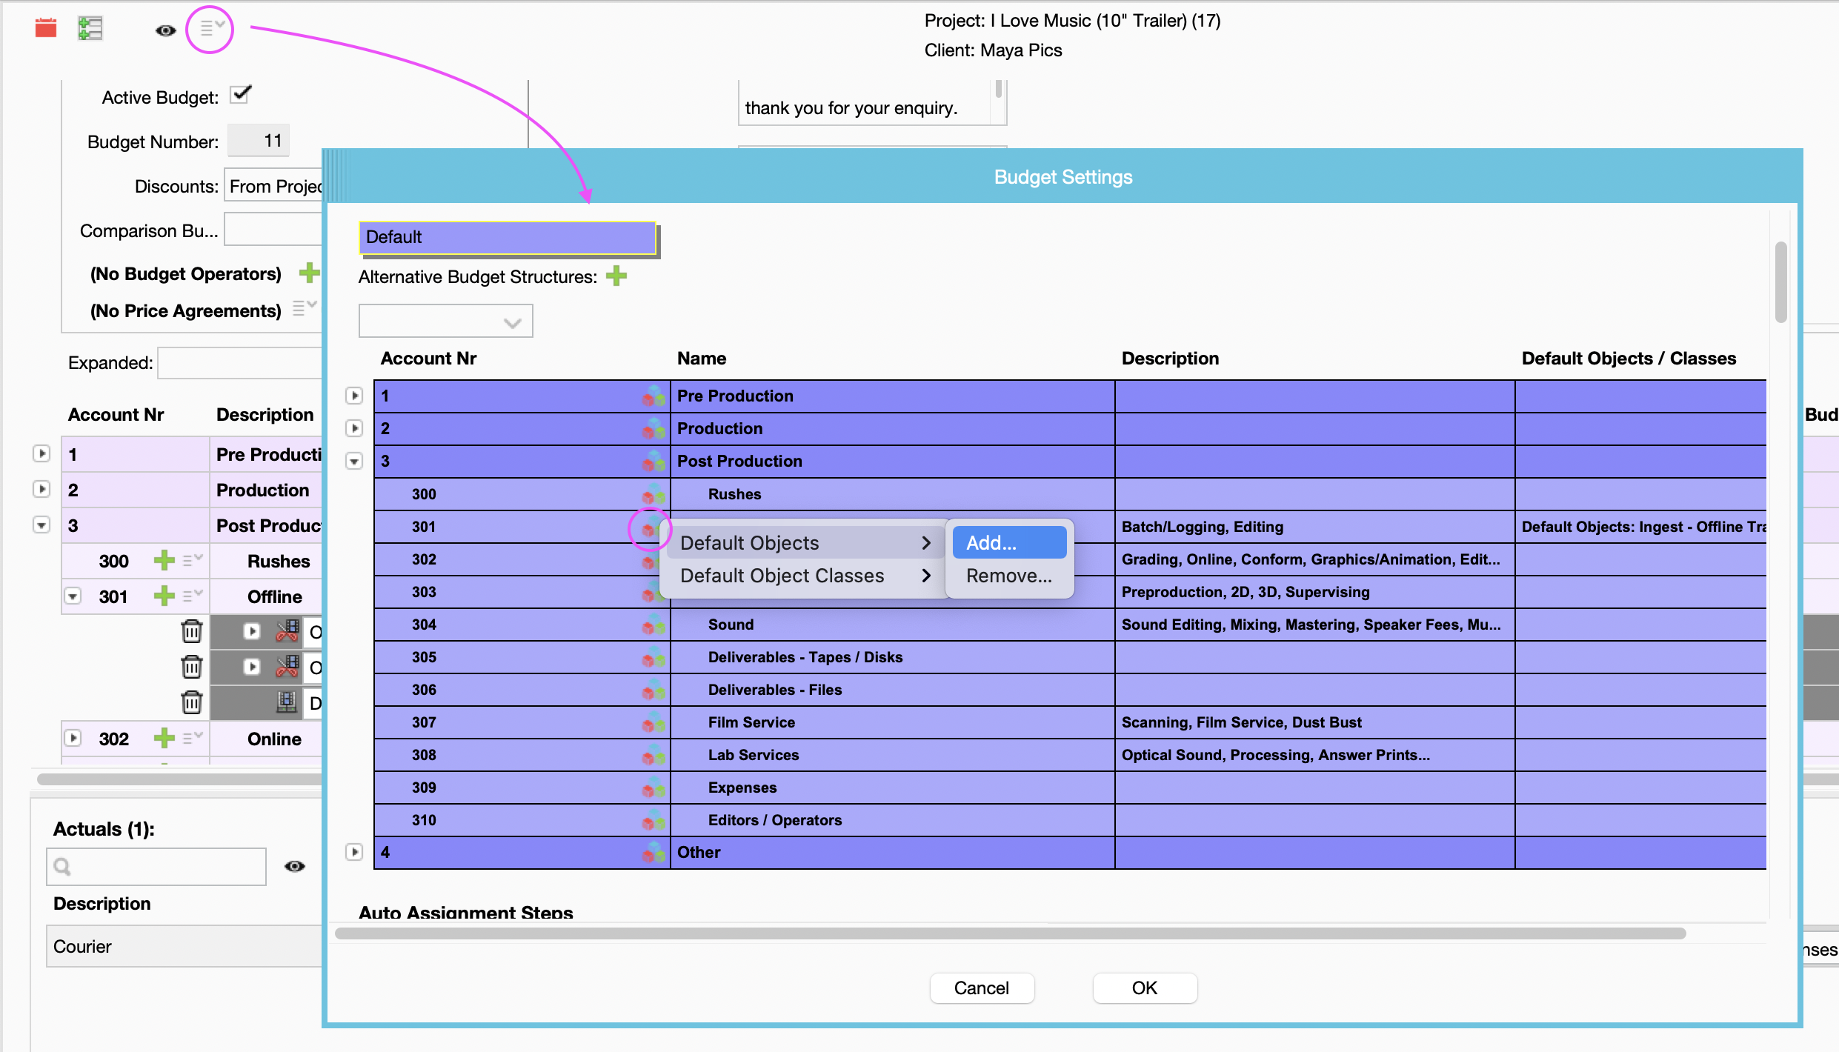Click objects icon for 300 Rushes row
1839x1052 pixels.
[x=653, y=493]
